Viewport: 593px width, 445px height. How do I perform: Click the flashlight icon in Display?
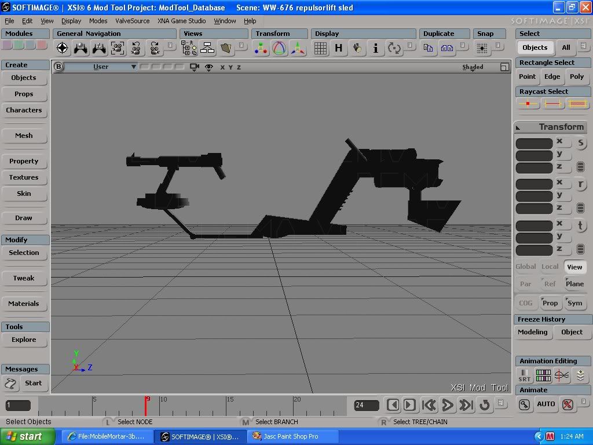tap(357, 48)
